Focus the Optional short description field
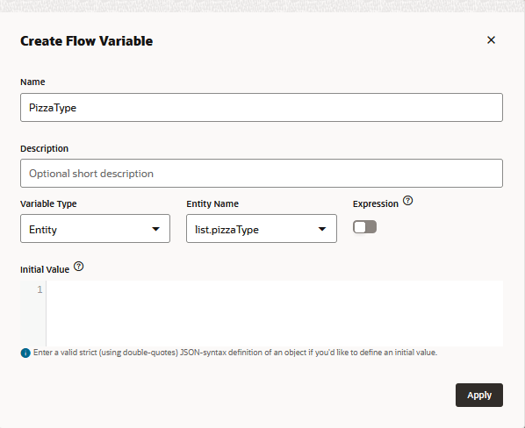The width and height of the screenshot is (525, 428). (262, 173)
